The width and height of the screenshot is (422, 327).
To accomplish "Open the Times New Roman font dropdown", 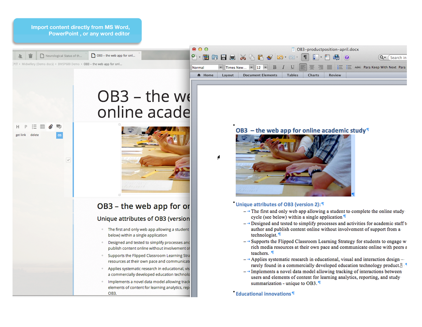I will click(251, 67).
